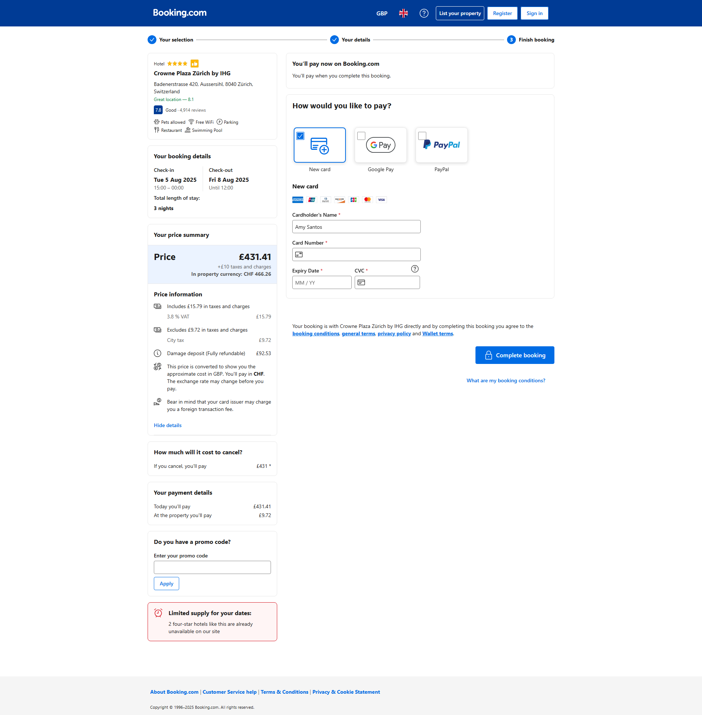
Task: Click the Restaurant fork icon
Action: (157, 130)
